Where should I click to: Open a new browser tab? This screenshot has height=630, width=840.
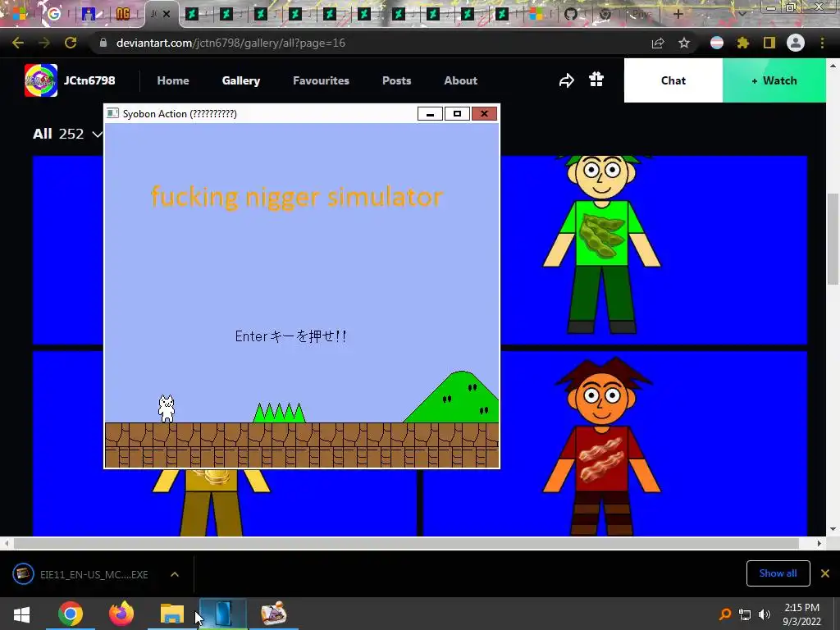pos(678,14)
